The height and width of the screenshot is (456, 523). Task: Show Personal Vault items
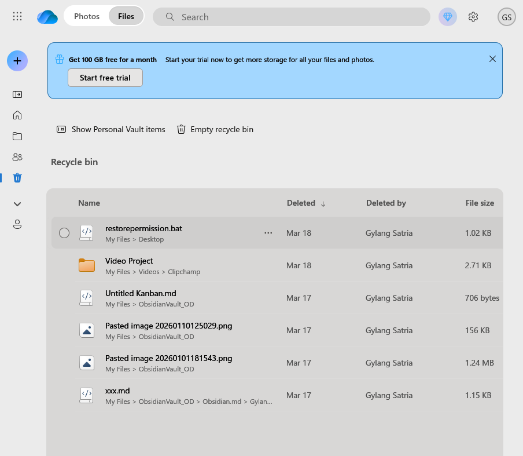coord(111,129)
